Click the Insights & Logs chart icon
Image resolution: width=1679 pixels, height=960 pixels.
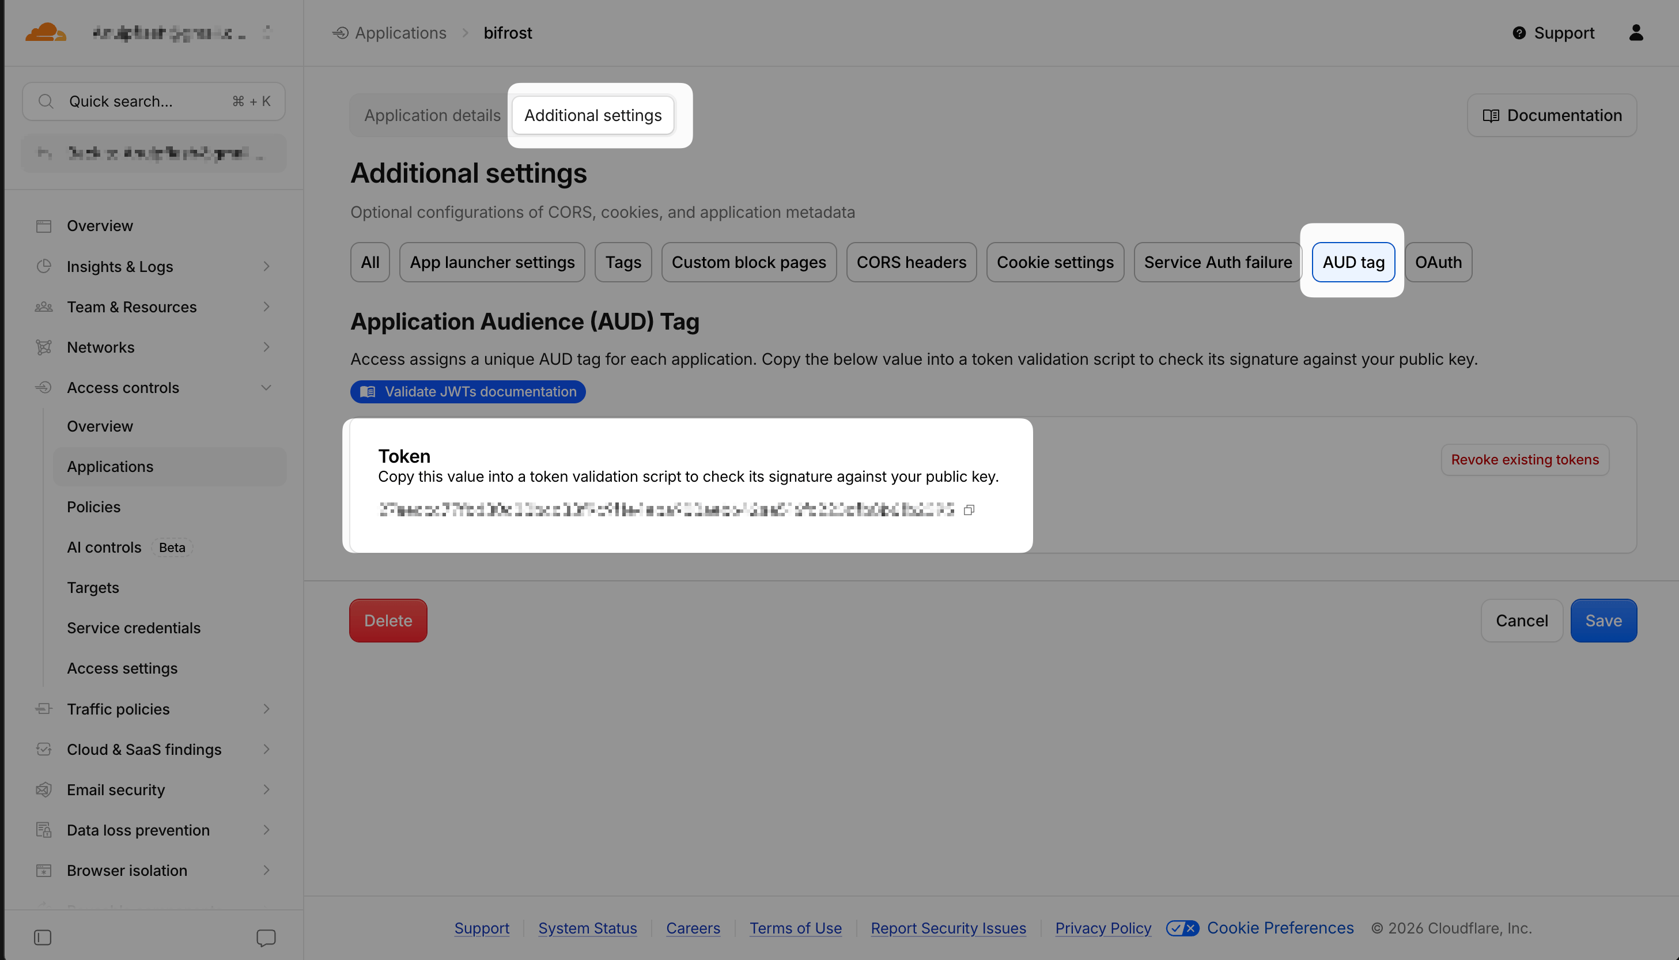[44, 266]
